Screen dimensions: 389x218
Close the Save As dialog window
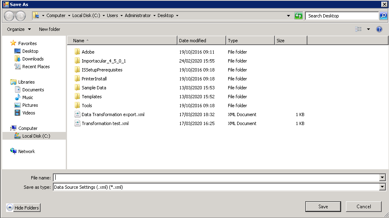[384, 4]
